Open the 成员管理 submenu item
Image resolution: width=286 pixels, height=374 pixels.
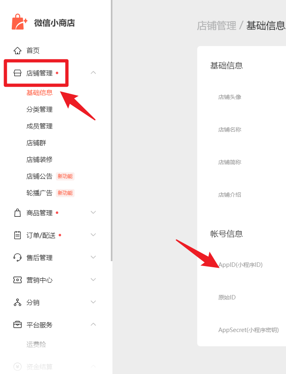click(x=40, y=126)
